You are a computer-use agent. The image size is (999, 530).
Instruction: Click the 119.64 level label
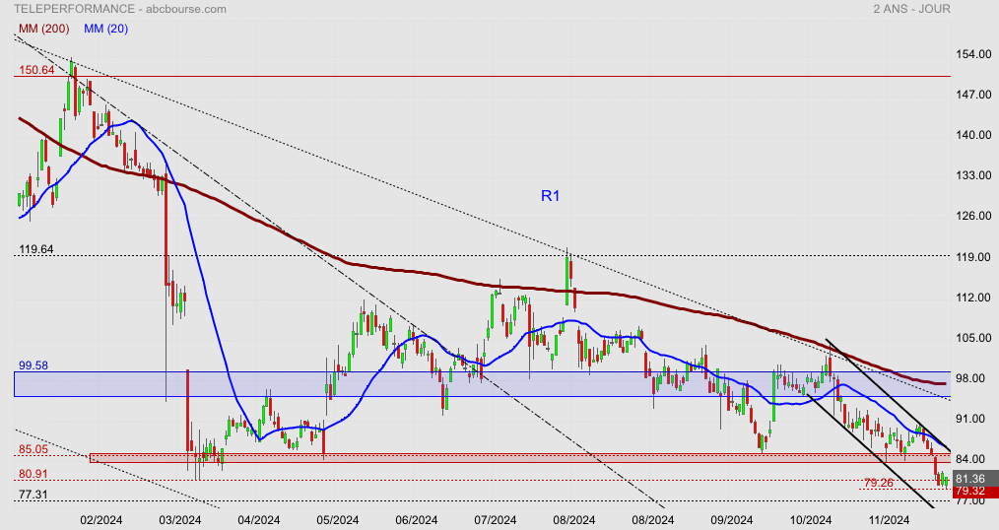point(36,249)
